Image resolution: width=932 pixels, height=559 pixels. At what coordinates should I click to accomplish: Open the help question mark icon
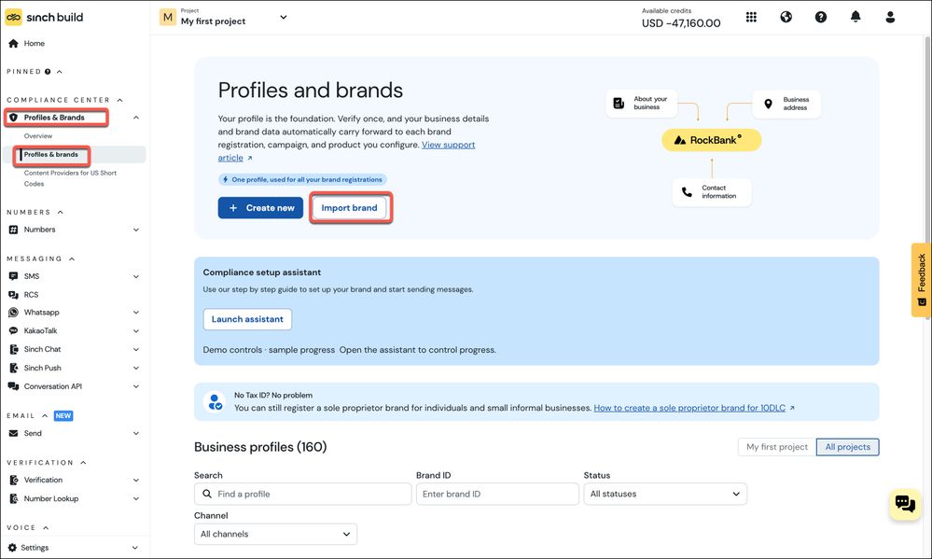(821, 17)
